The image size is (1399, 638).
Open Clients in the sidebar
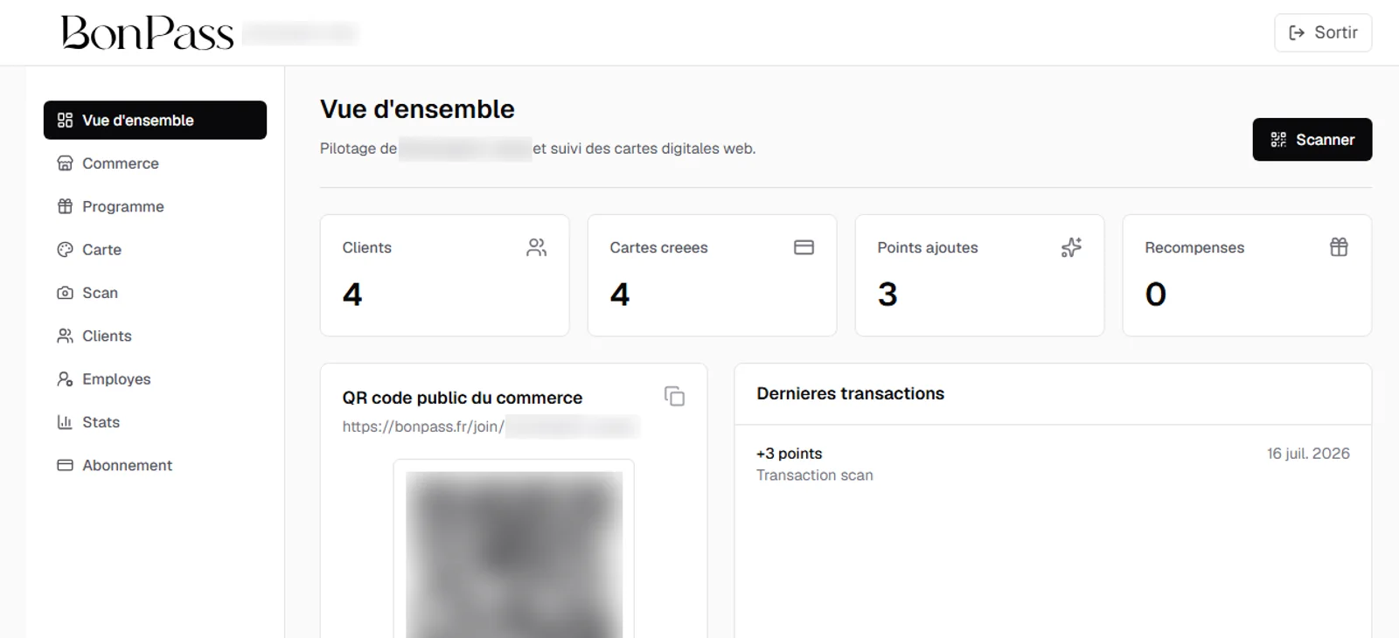pos(155,336)
